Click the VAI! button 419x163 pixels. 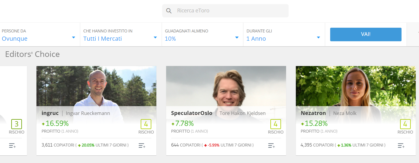click(366, 34)
